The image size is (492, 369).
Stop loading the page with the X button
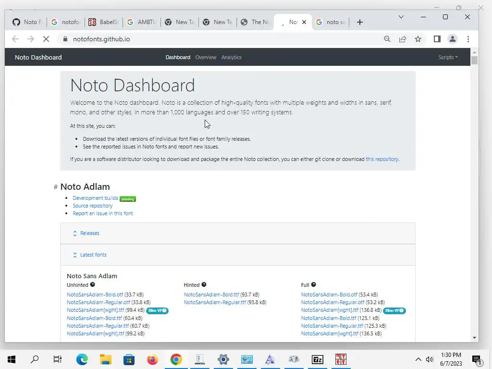tap(46, 39)
